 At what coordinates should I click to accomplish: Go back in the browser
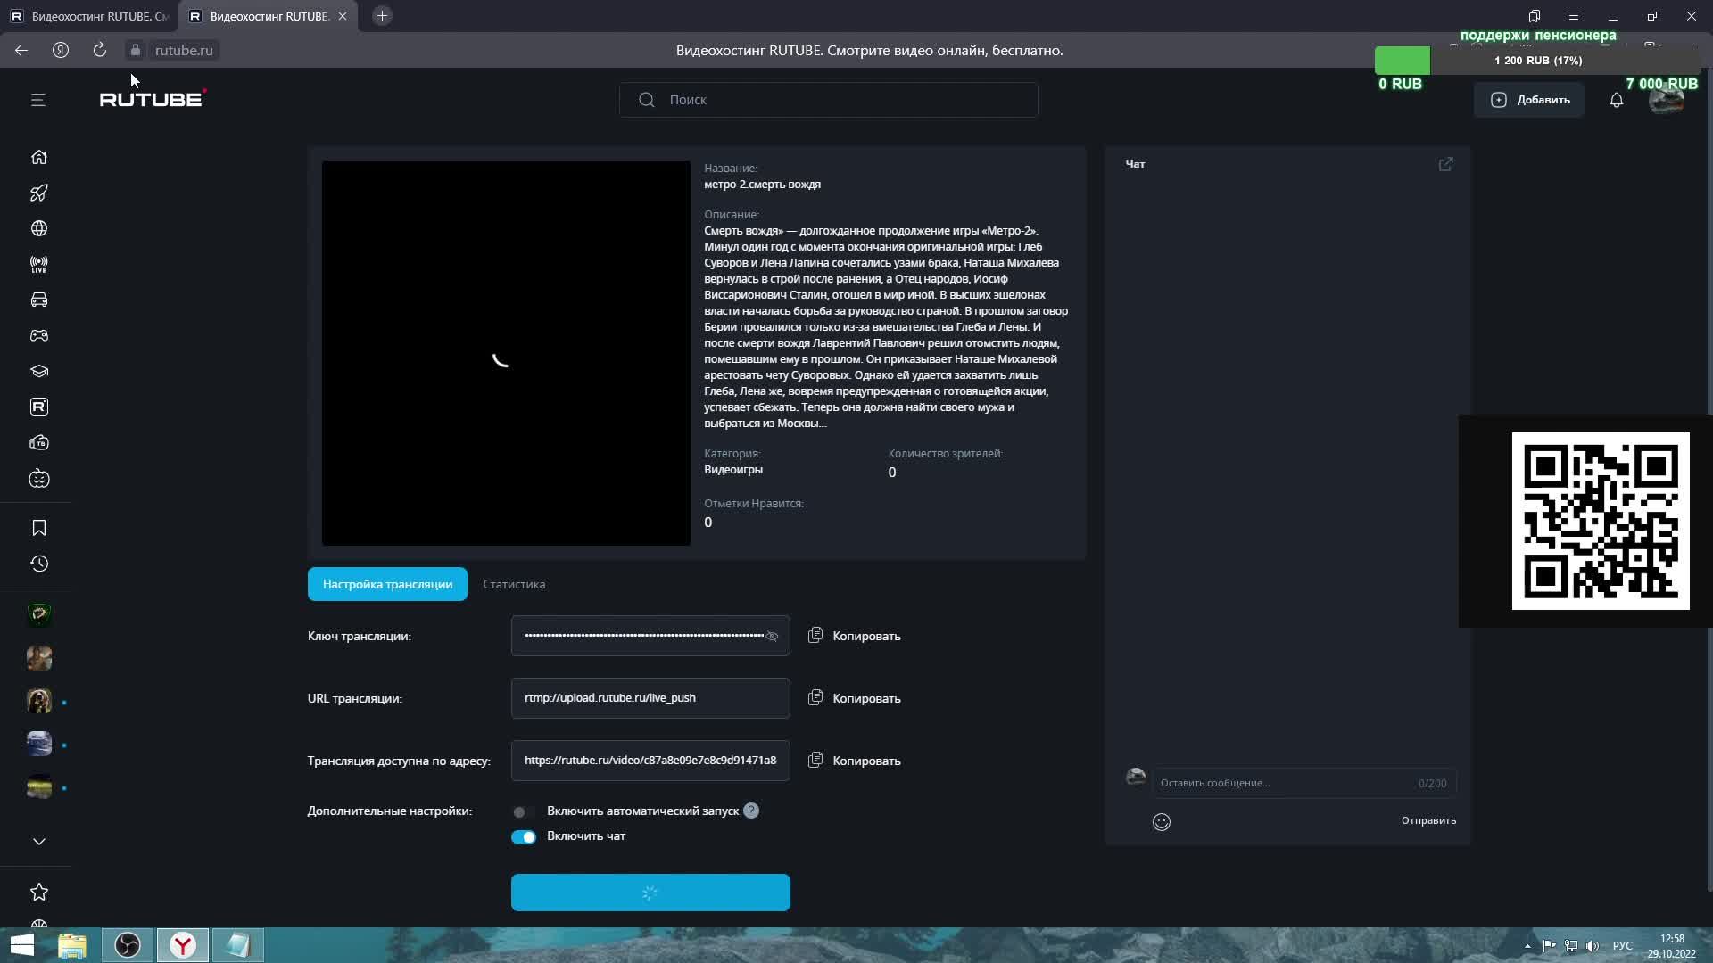point(21,50)
